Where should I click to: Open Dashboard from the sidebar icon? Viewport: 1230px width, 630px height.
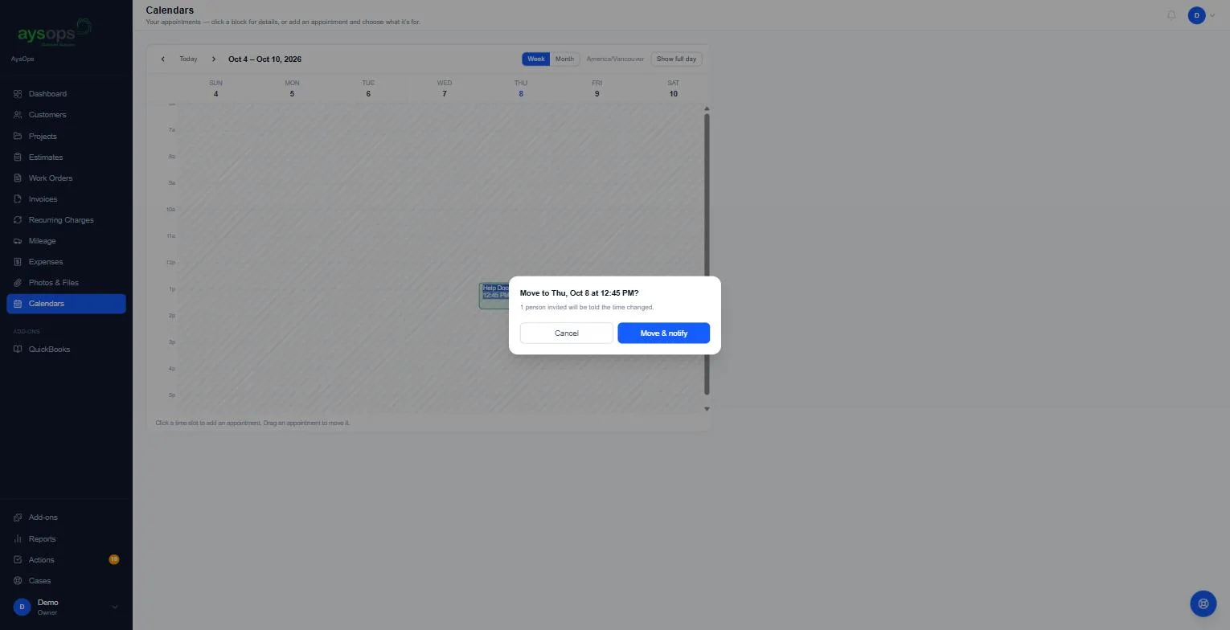(18, 94)
